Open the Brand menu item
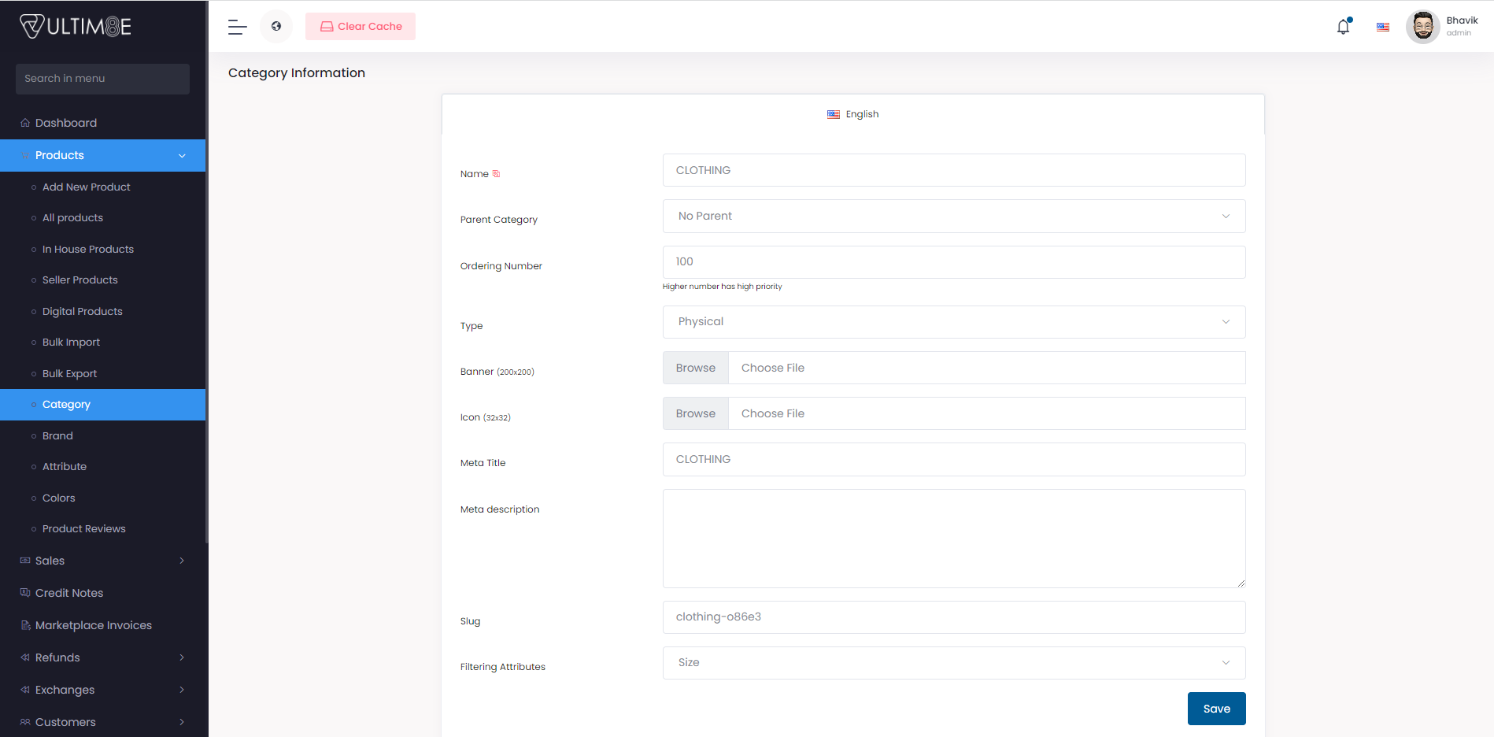 coord(57,435)
